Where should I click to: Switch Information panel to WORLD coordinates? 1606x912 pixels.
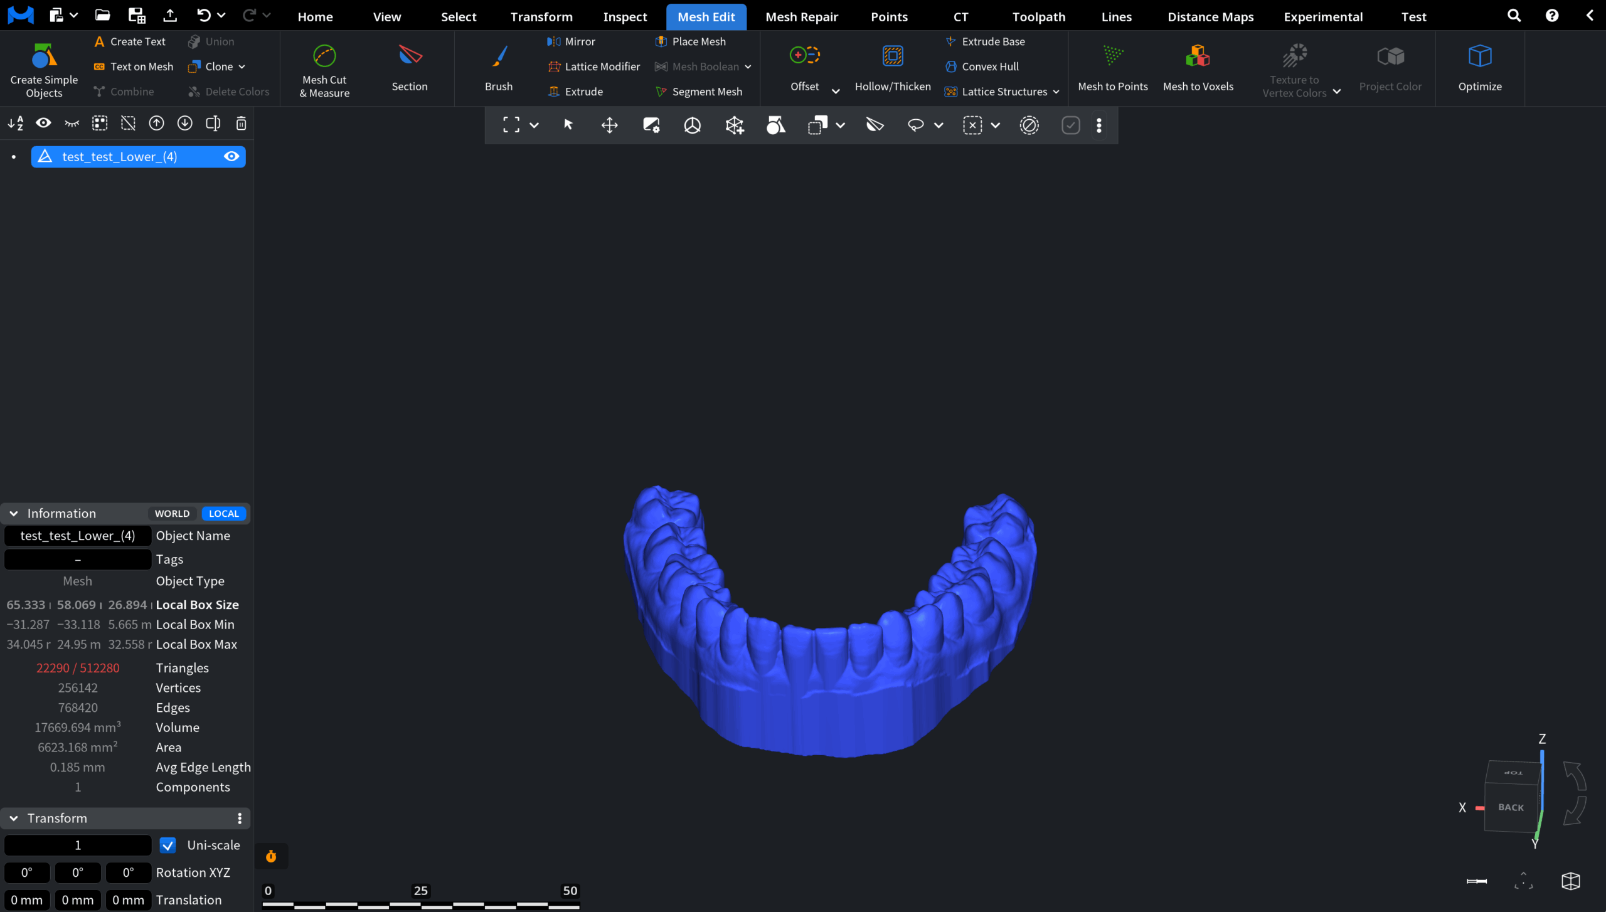(171, 513)
